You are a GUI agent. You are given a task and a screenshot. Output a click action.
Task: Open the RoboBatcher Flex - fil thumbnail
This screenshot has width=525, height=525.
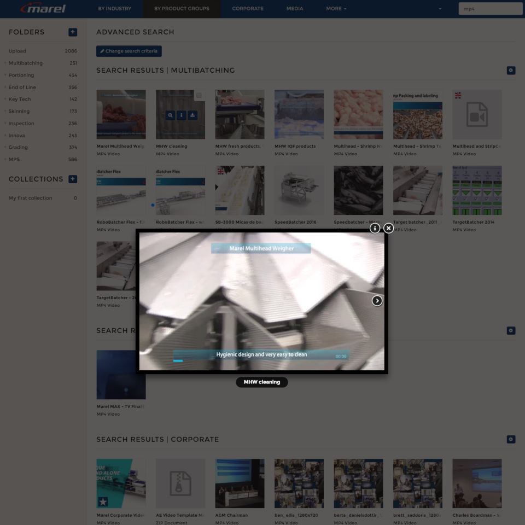click(x=121, y=190)
